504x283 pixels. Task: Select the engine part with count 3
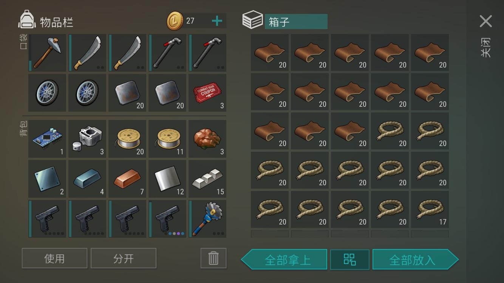(x=87, y=139)
